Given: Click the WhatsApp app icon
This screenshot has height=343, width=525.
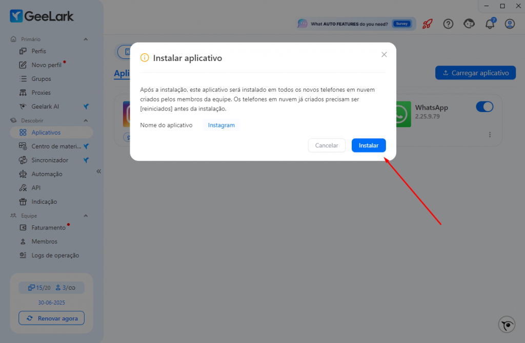Looking at the screenshot, I should click(403, 114).
